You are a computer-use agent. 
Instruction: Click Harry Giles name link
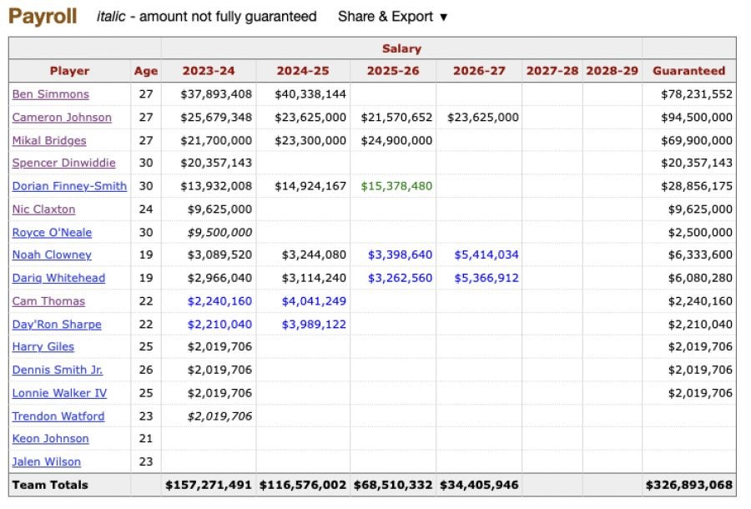click(43, 347)
